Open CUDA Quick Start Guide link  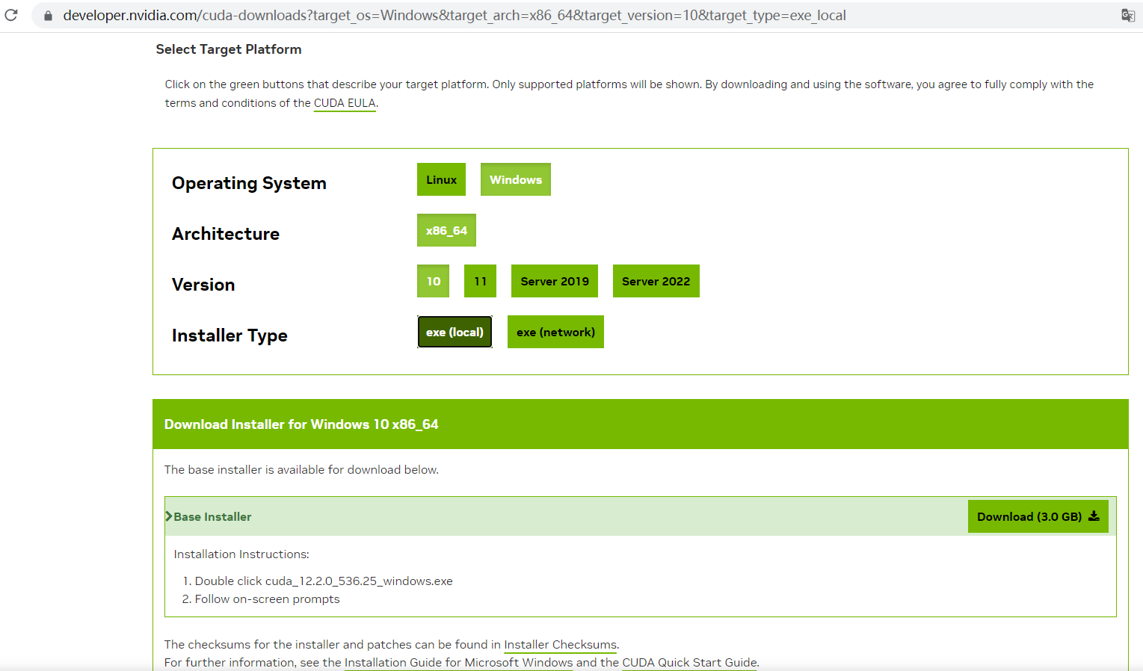(x=689, y=662)
